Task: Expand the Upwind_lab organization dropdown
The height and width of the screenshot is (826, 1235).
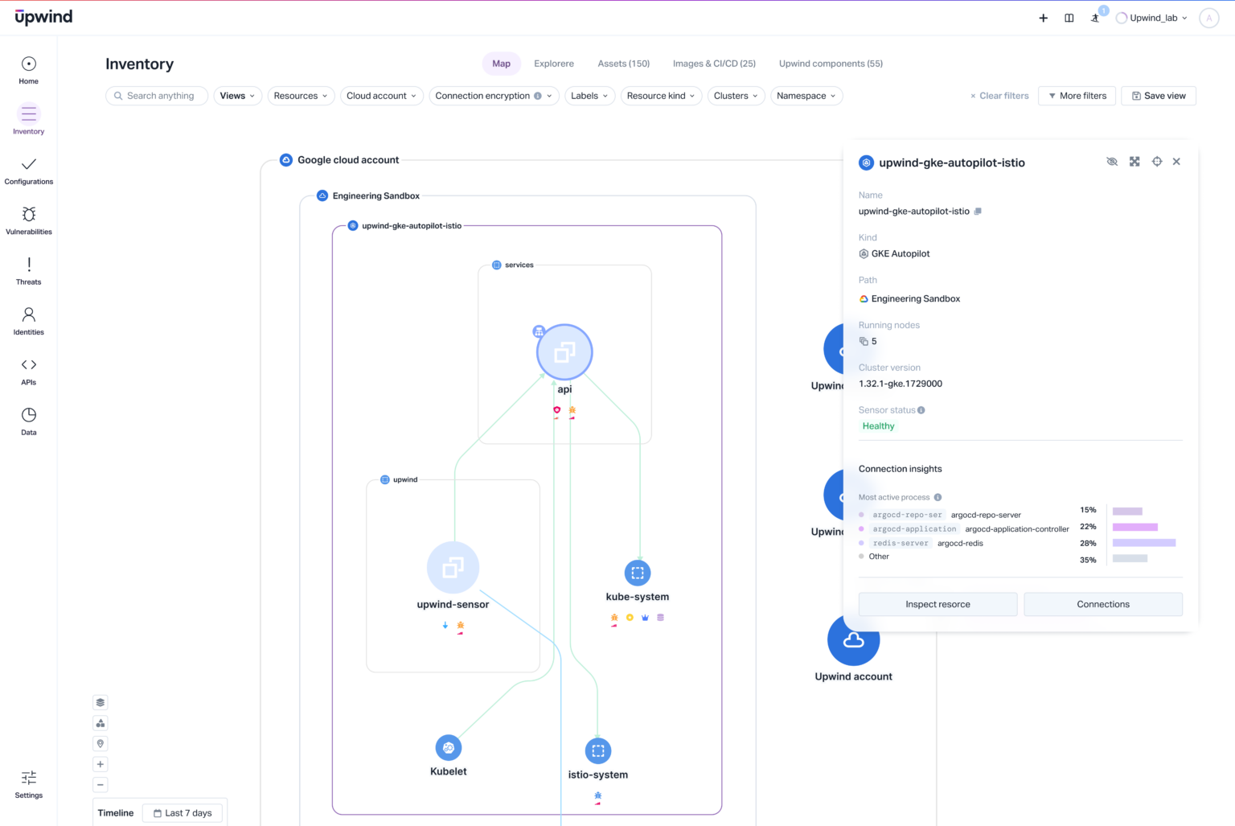Action: pyautogui.click(x=1151, y=17)
